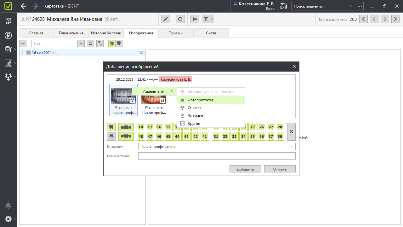
Task: Toggle tooth 48 selection
Action: [141, 137]
